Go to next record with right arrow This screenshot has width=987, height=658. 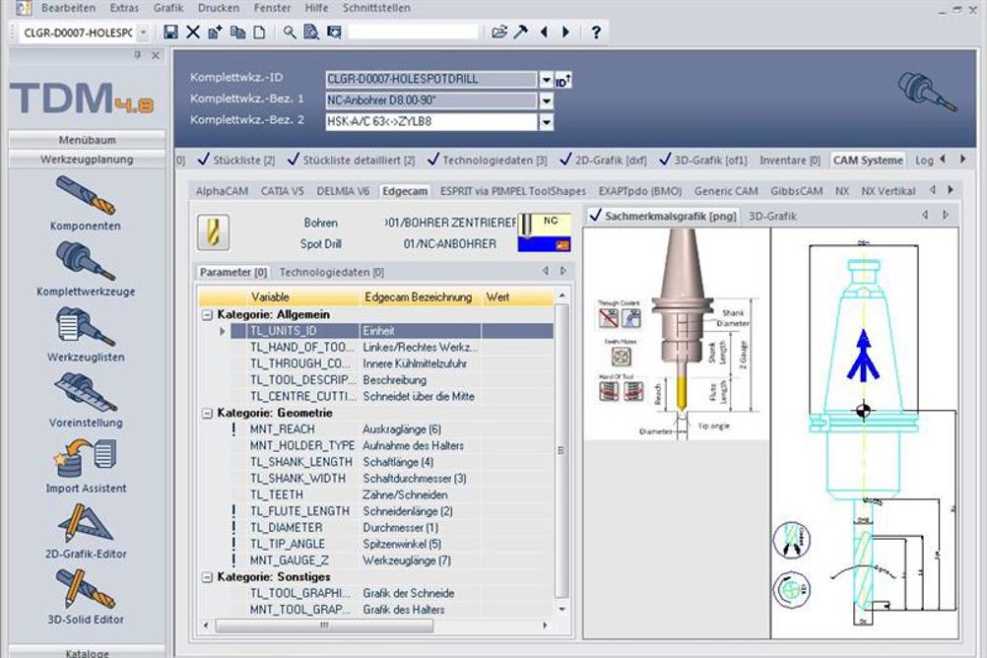coord(565,33)
